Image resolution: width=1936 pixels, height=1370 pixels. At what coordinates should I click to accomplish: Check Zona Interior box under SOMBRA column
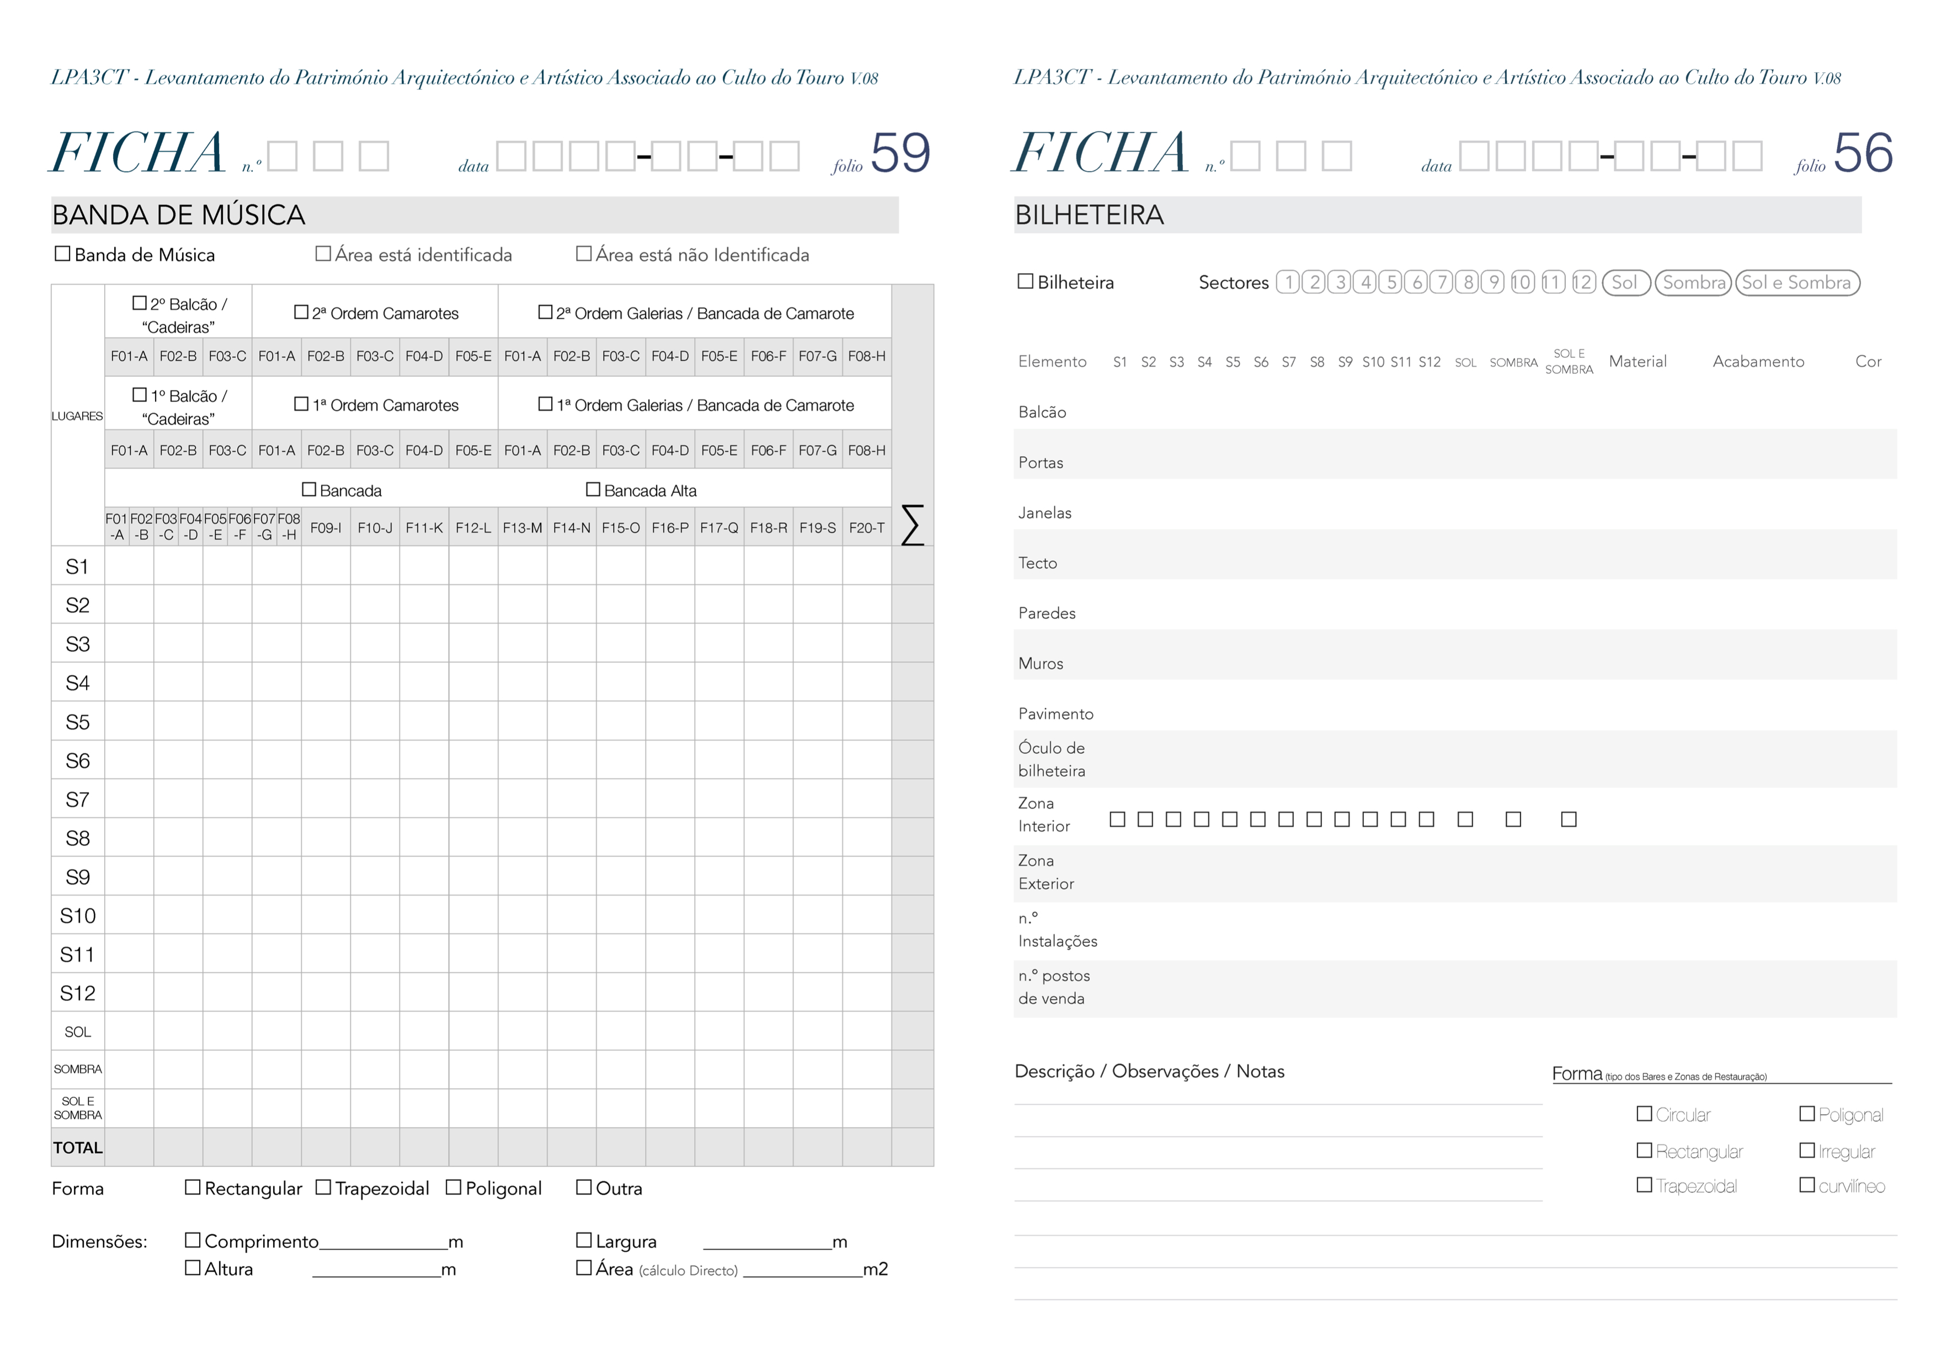[x=1513, y=818]
